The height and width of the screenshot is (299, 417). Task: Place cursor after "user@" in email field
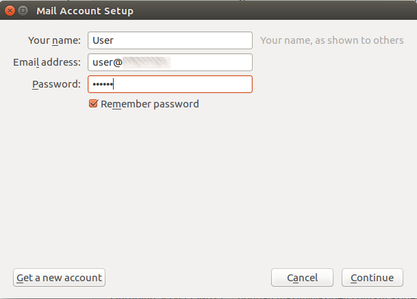(x=123, y=62)
